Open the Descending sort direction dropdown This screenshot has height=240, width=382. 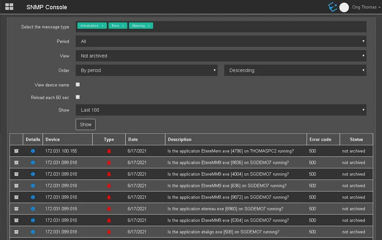(x=295, y=70)
